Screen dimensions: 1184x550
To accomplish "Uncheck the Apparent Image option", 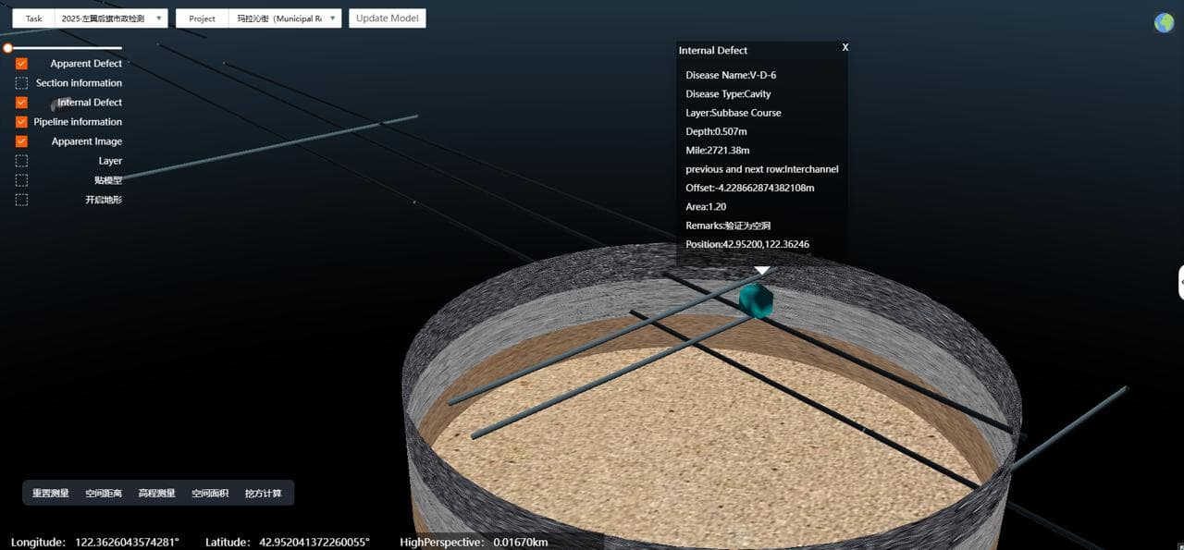I will click(x=21, y=141).
